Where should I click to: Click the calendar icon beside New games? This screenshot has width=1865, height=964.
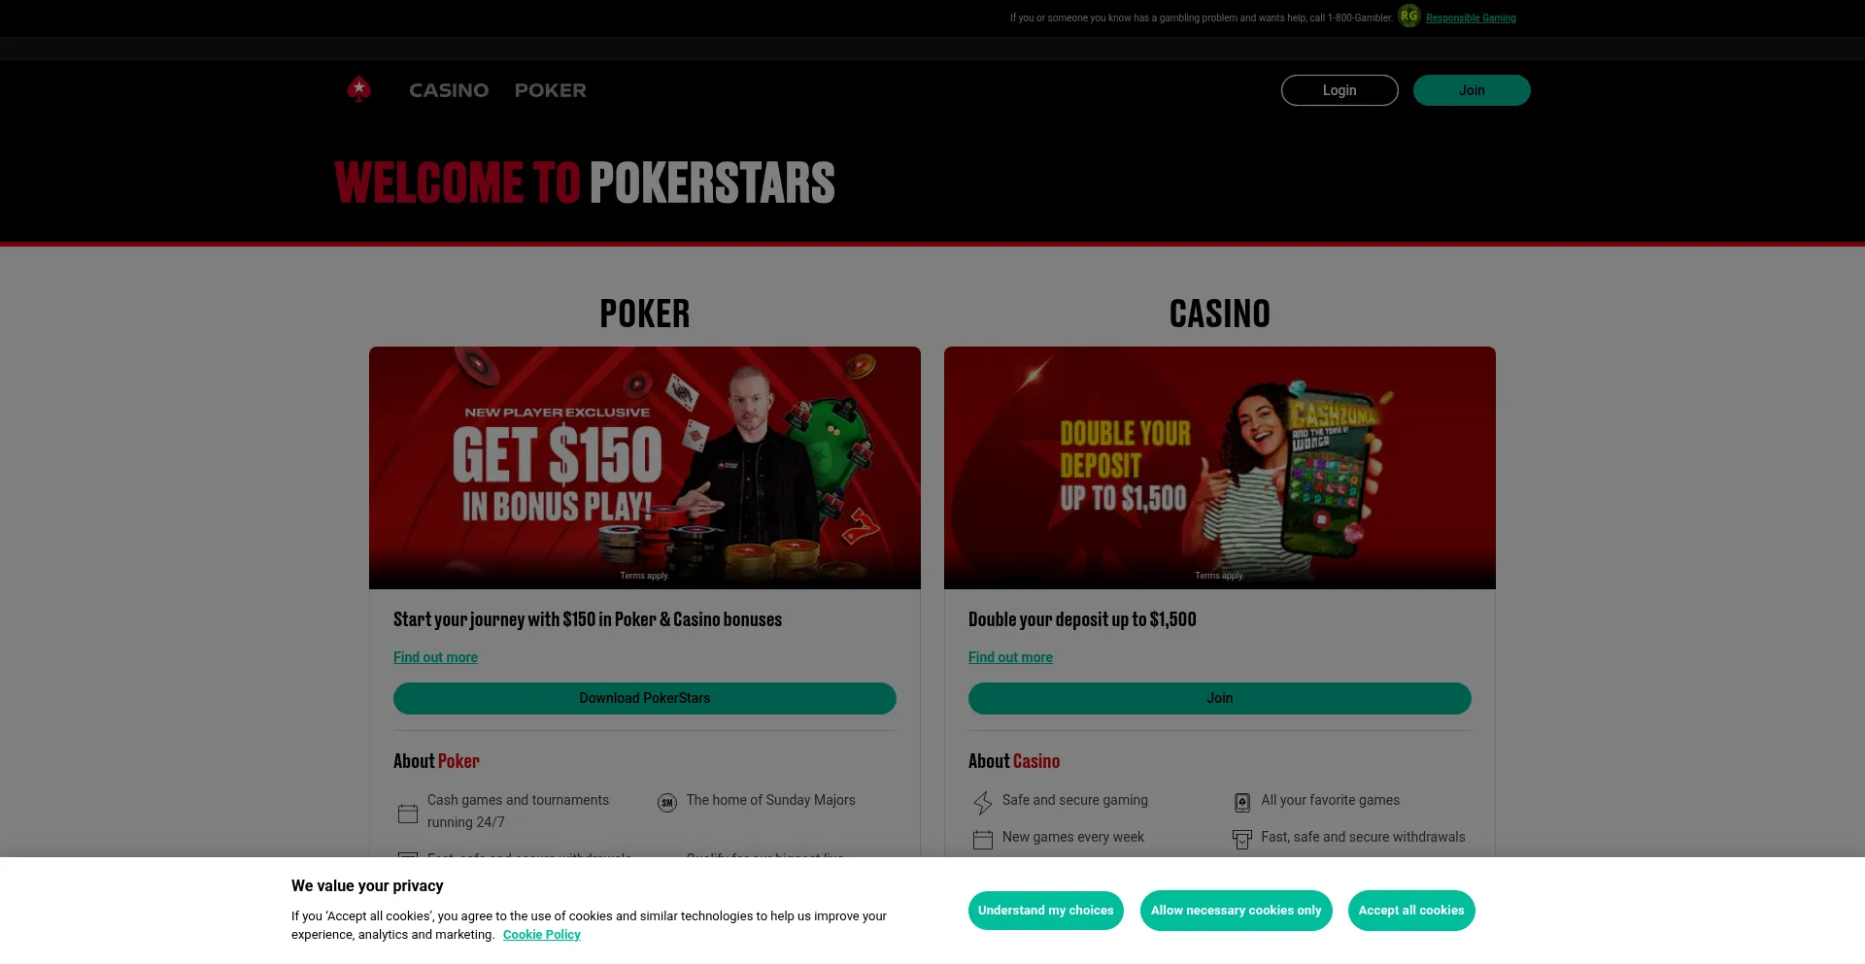(x=983, y=840)
